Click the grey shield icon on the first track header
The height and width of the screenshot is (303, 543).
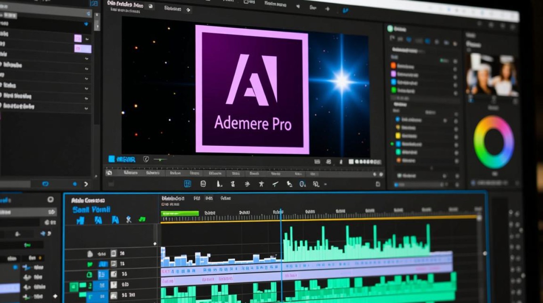click(90, 254)
